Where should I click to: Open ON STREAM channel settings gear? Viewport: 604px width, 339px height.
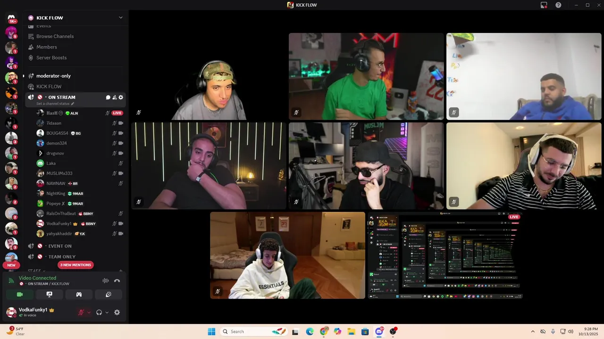121,97
